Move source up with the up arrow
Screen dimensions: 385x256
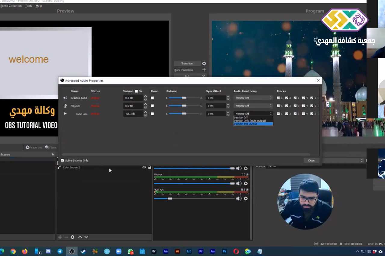pyautogui.click(x=80, y=237)
